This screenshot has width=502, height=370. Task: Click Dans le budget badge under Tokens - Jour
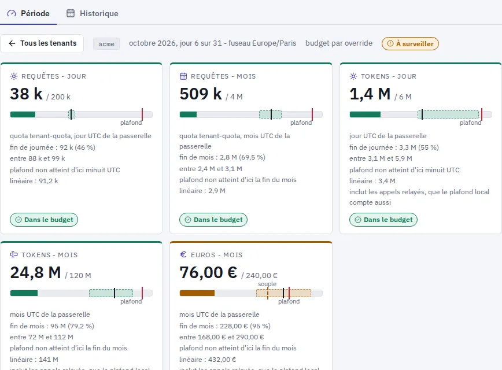[x=383, y=220]
